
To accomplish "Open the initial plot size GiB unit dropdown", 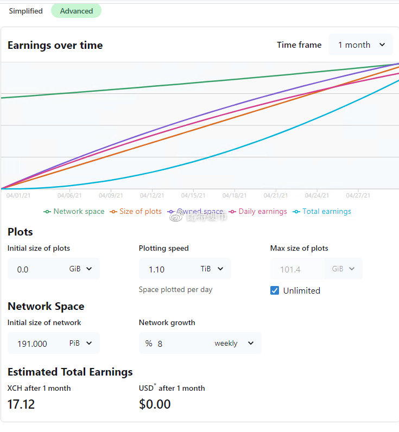I will [x=81, y=269].
